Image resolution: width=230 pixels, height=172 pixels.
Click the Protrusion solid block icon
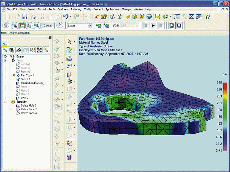click(x=69, y=59)
